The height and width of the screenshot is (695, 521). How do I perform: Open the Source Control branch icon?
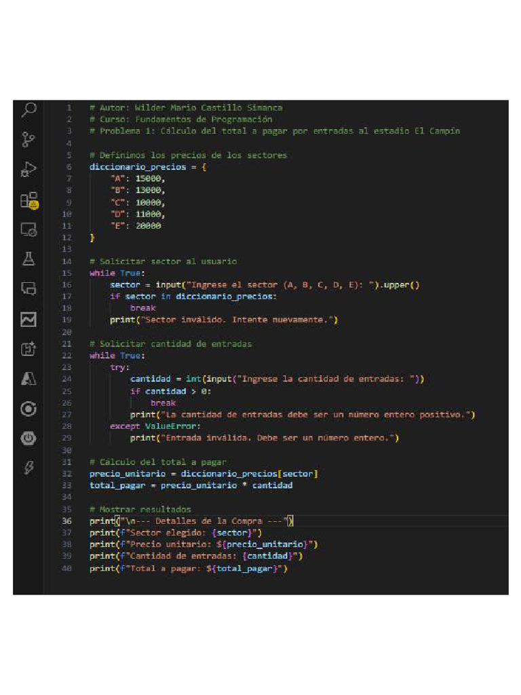click(28, 139)
